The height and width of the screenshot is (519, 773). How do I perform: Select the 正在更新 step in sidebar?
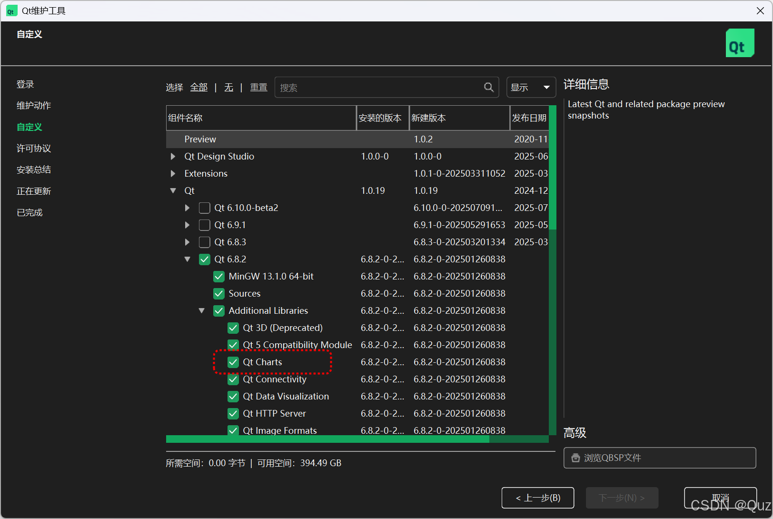point(34,191)
